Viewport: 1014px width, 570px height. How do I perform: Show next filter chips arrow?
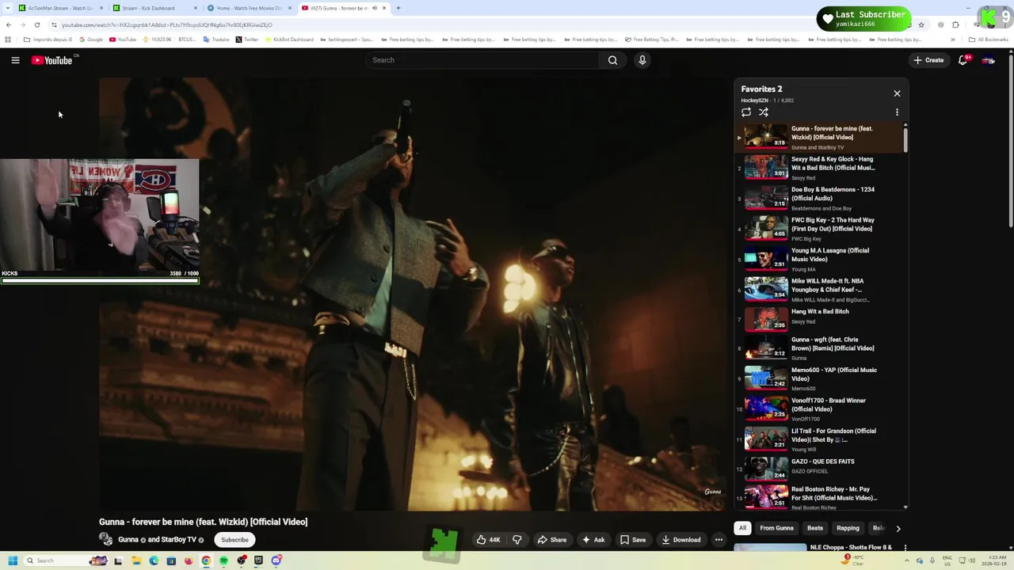pyautogui.click(x=898, y=528)
